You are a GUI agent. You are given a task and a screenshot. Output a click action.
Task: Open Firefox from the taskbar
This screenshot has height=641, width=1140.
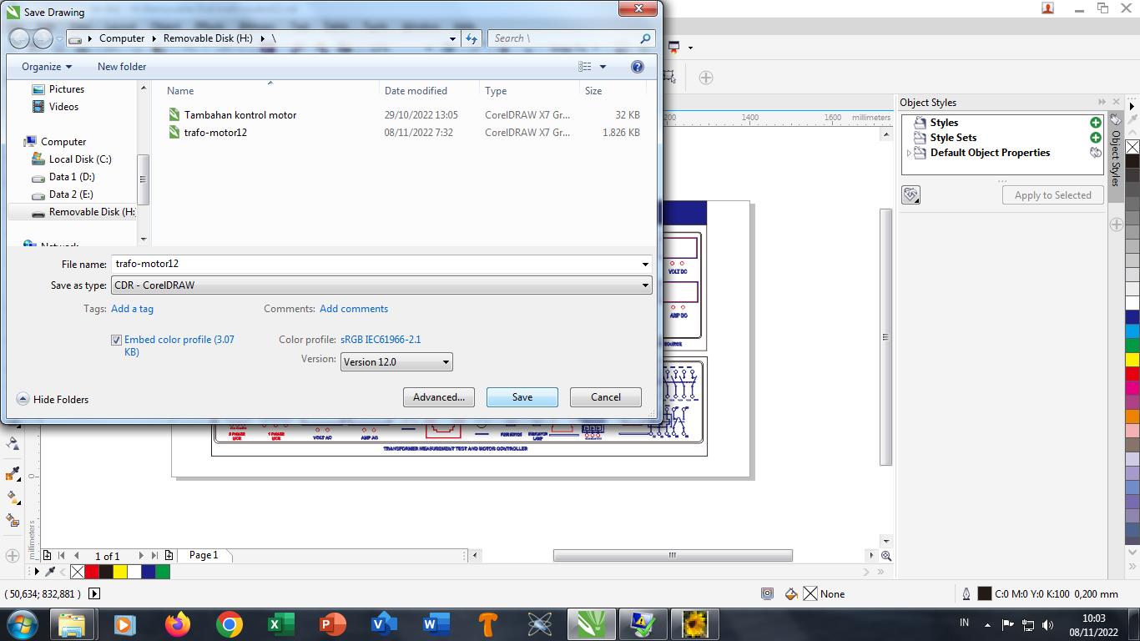pos(177,624)
